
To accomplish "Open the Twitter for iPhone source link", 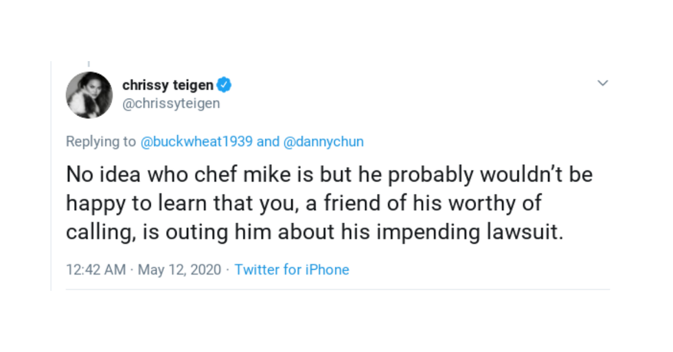I will coord(291,270).
